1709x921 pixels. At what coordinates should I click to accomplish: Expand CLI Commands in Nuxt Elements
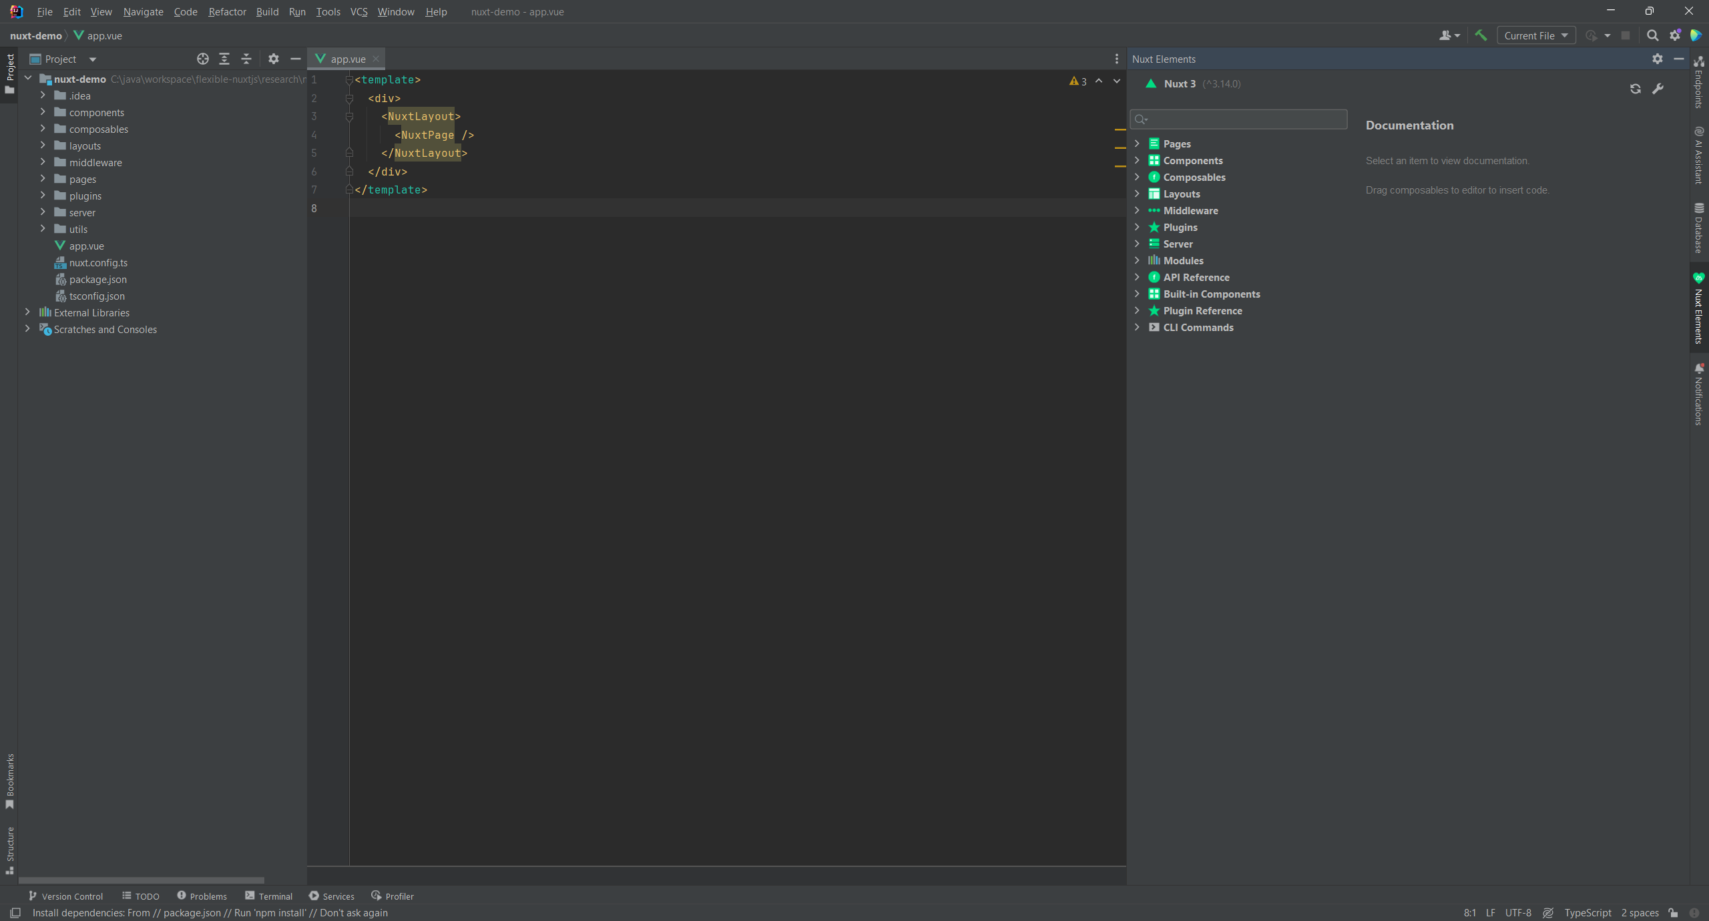point(1137,327)
